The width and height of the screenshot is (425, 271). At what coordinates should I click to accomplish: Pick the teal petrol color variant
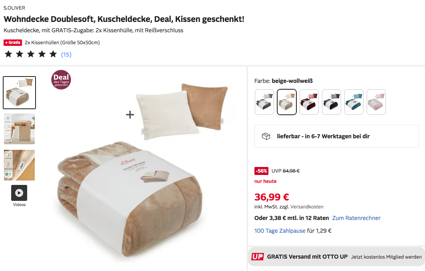(354, 102)
